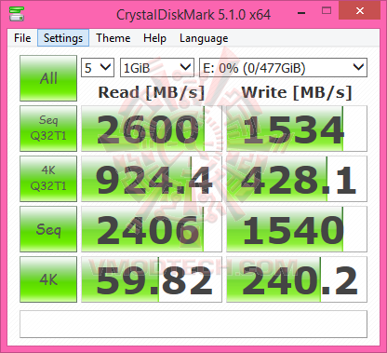Select the 240.2 4K write value

pos(297,279)
